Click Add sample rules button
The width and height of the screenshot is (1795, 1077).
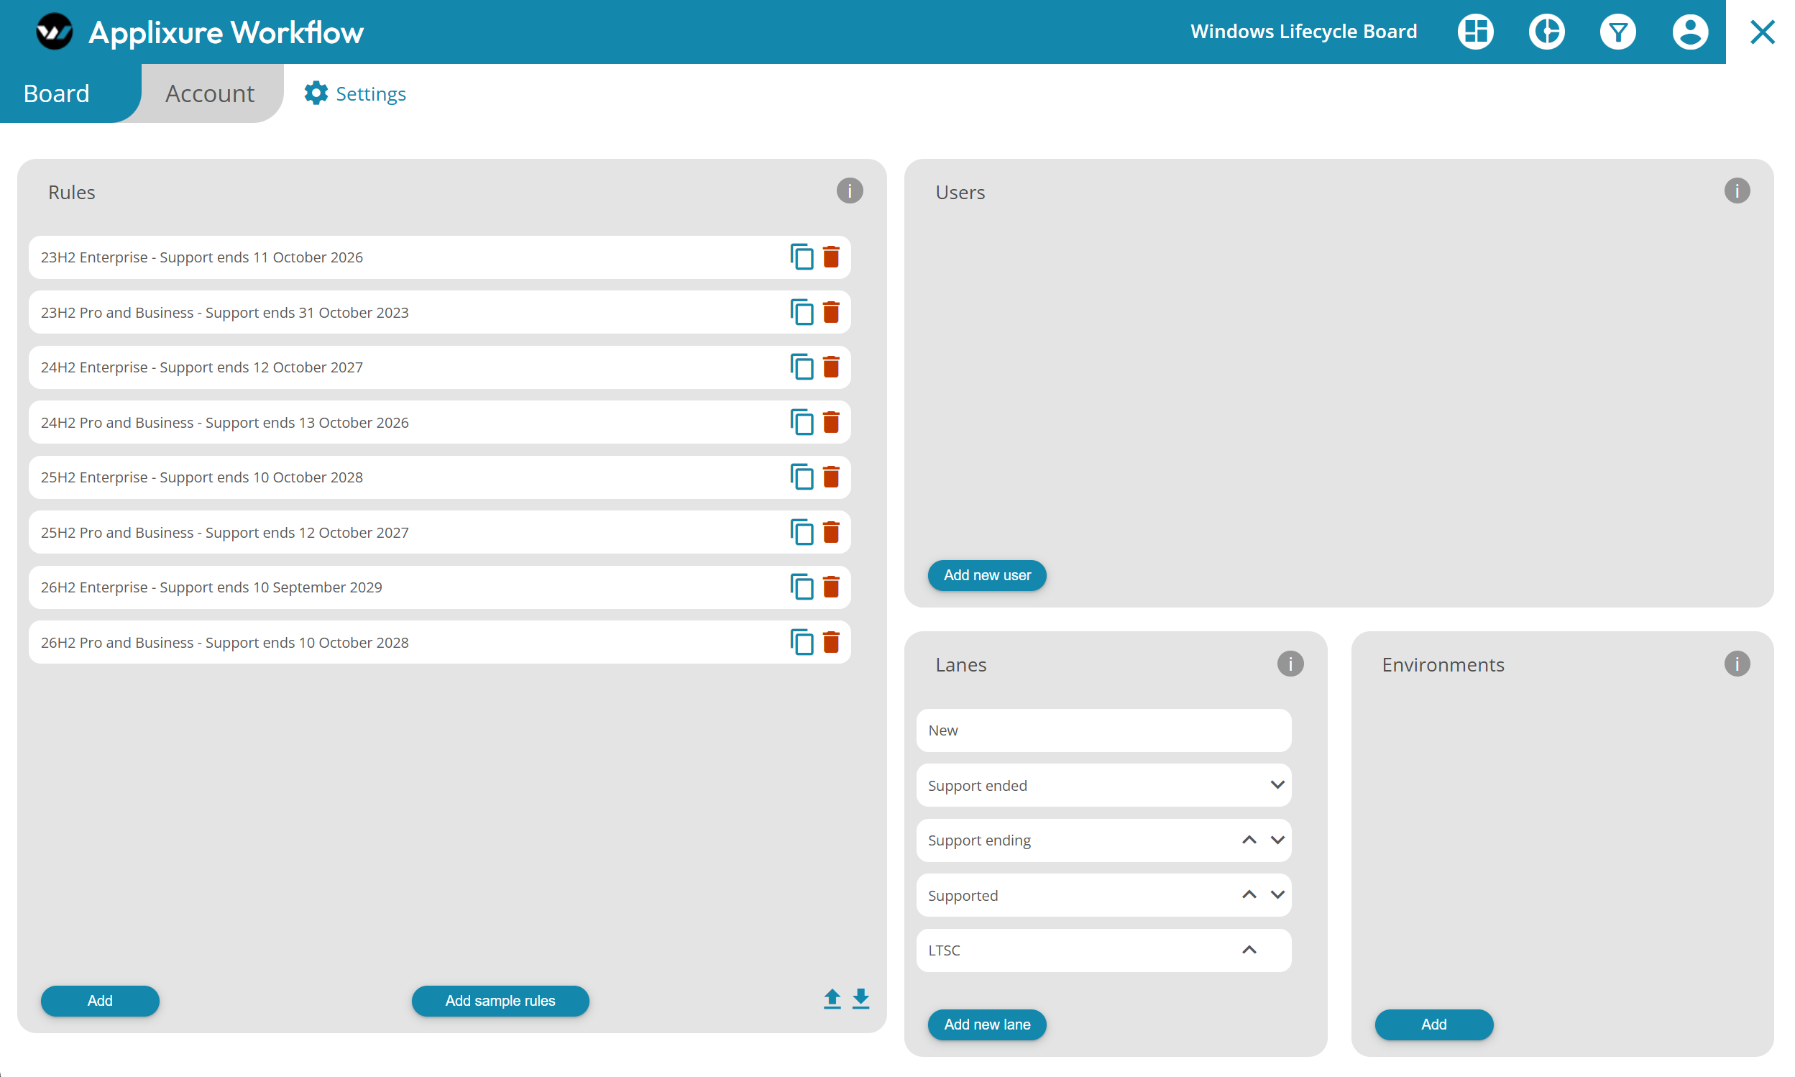tap(500, 1001)
